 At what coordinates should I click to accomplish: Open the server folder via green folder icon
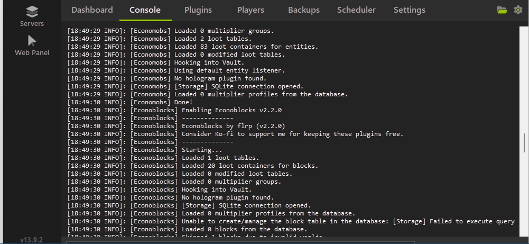click(502, 10)
